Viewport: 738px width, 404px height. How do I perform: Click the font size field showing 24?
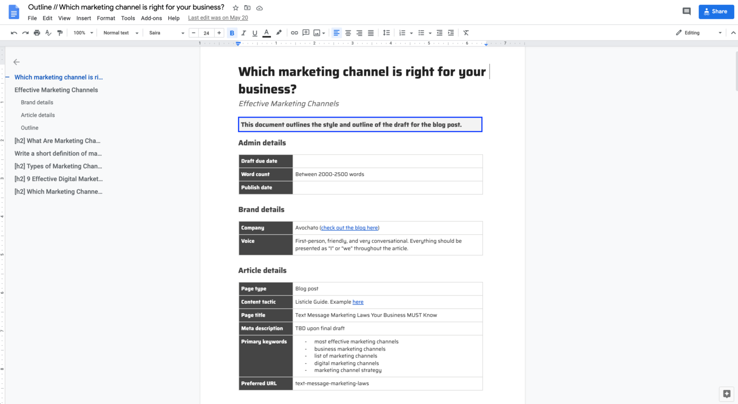206,33
